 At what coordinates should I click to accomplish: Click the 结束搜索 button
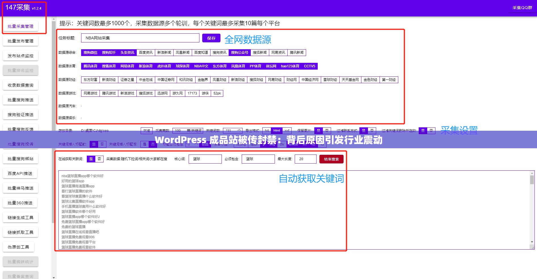(331, 159)
